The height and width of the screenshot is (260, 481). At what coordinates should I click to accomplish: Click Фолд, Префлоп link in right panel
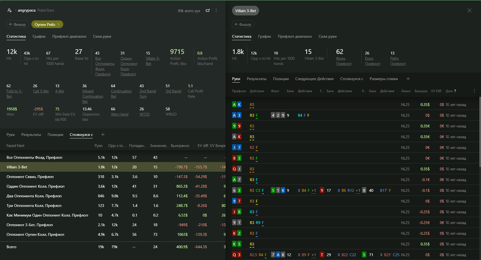(x=344, y=61)
